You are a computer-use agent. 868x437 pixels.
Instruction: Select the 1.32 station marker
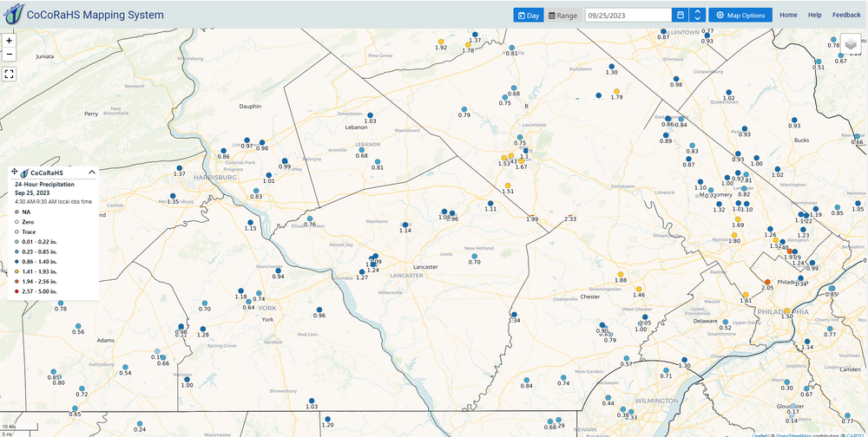pos(719,204)
